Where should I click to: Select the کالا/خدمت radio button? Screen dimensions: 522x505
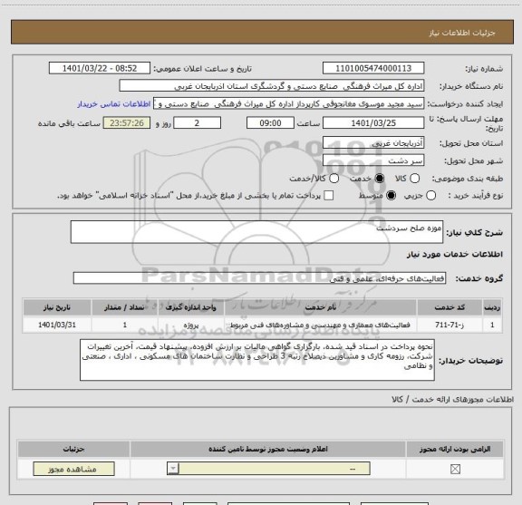333,179
